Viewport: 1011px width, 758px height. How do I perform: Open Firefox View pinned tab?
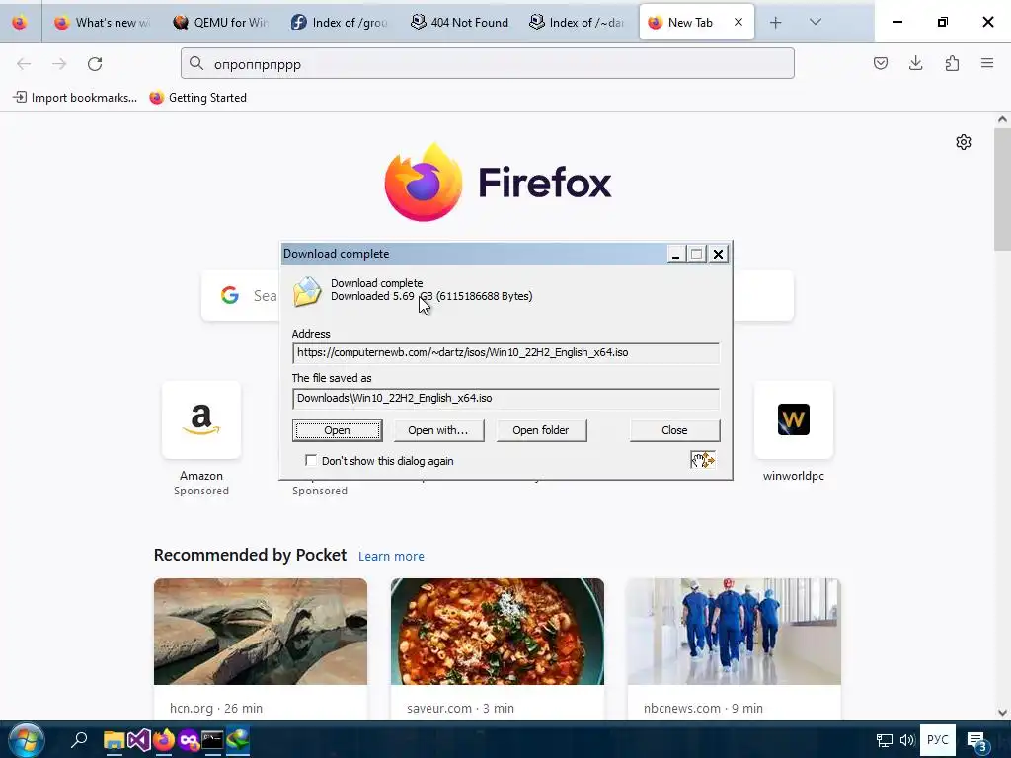(x=20, y=23)
